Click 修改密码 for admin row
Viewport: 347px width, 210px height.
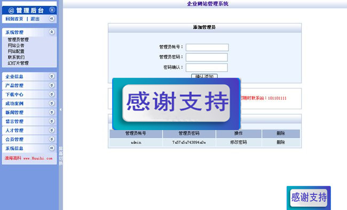coord(238,142)
